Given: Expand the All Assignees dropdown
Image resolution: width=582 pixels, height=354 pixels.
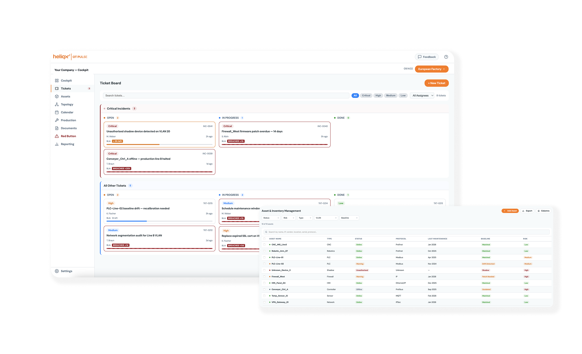Looking at the screenshot, I should pos(422,96).
